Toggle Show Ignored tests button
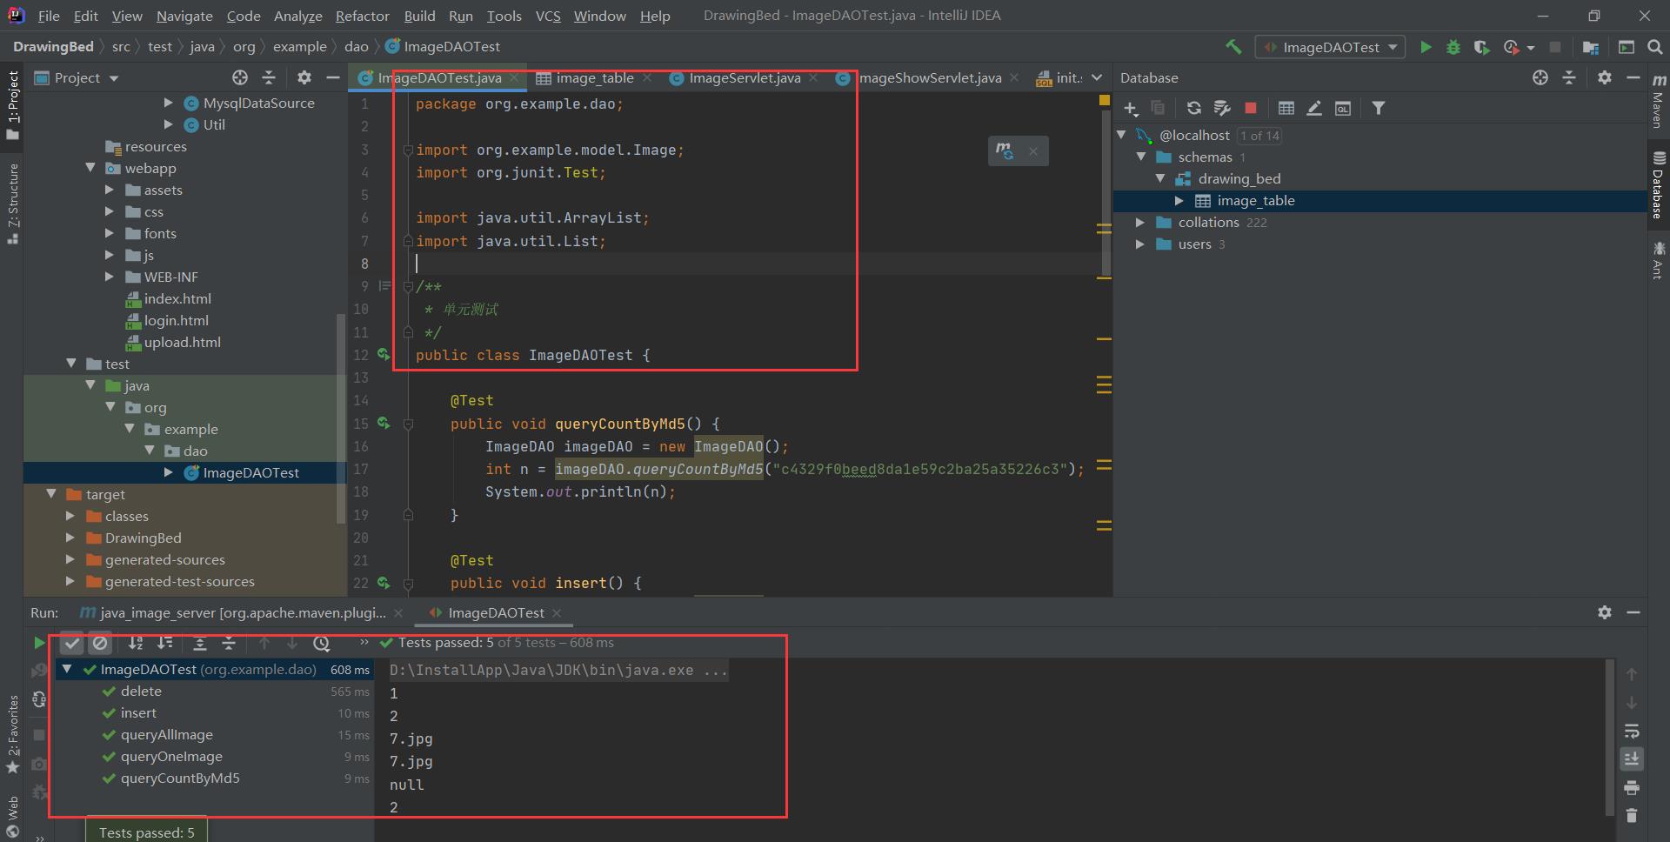The width and height of the screenshot is (1670, 842). pyautogui.click(x=100, y=643)
